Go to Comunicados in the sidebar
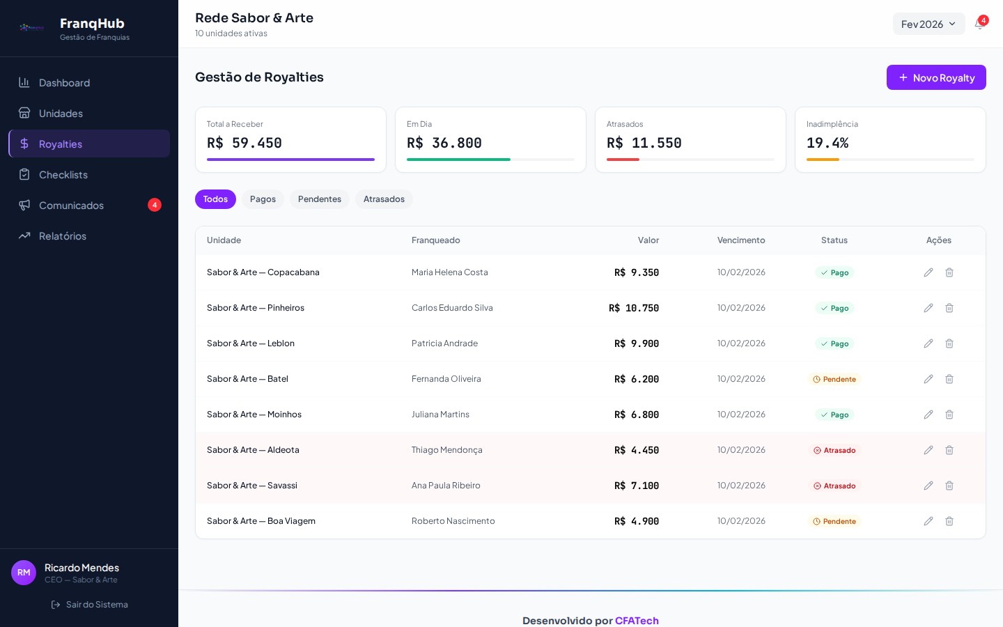The width and height of the screenshot is (1003, 627). [71, 206]
